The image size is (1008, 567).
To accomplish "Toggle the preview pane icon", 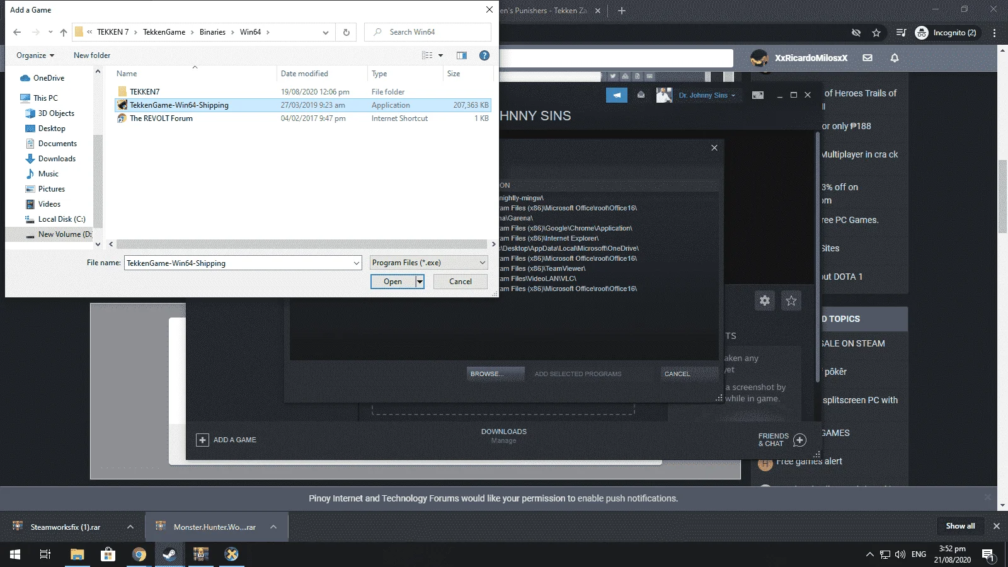I will (x=462, y=55).
